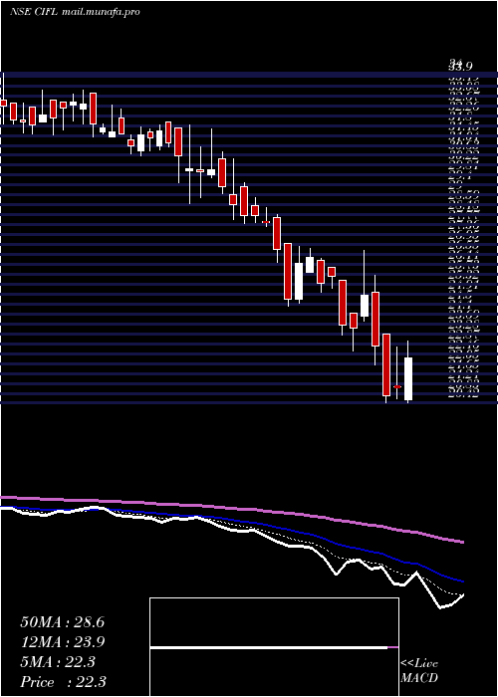Click the 5MA : 22.3 value
The width and height of the screenshot is (498, 697).
point(58,662)
